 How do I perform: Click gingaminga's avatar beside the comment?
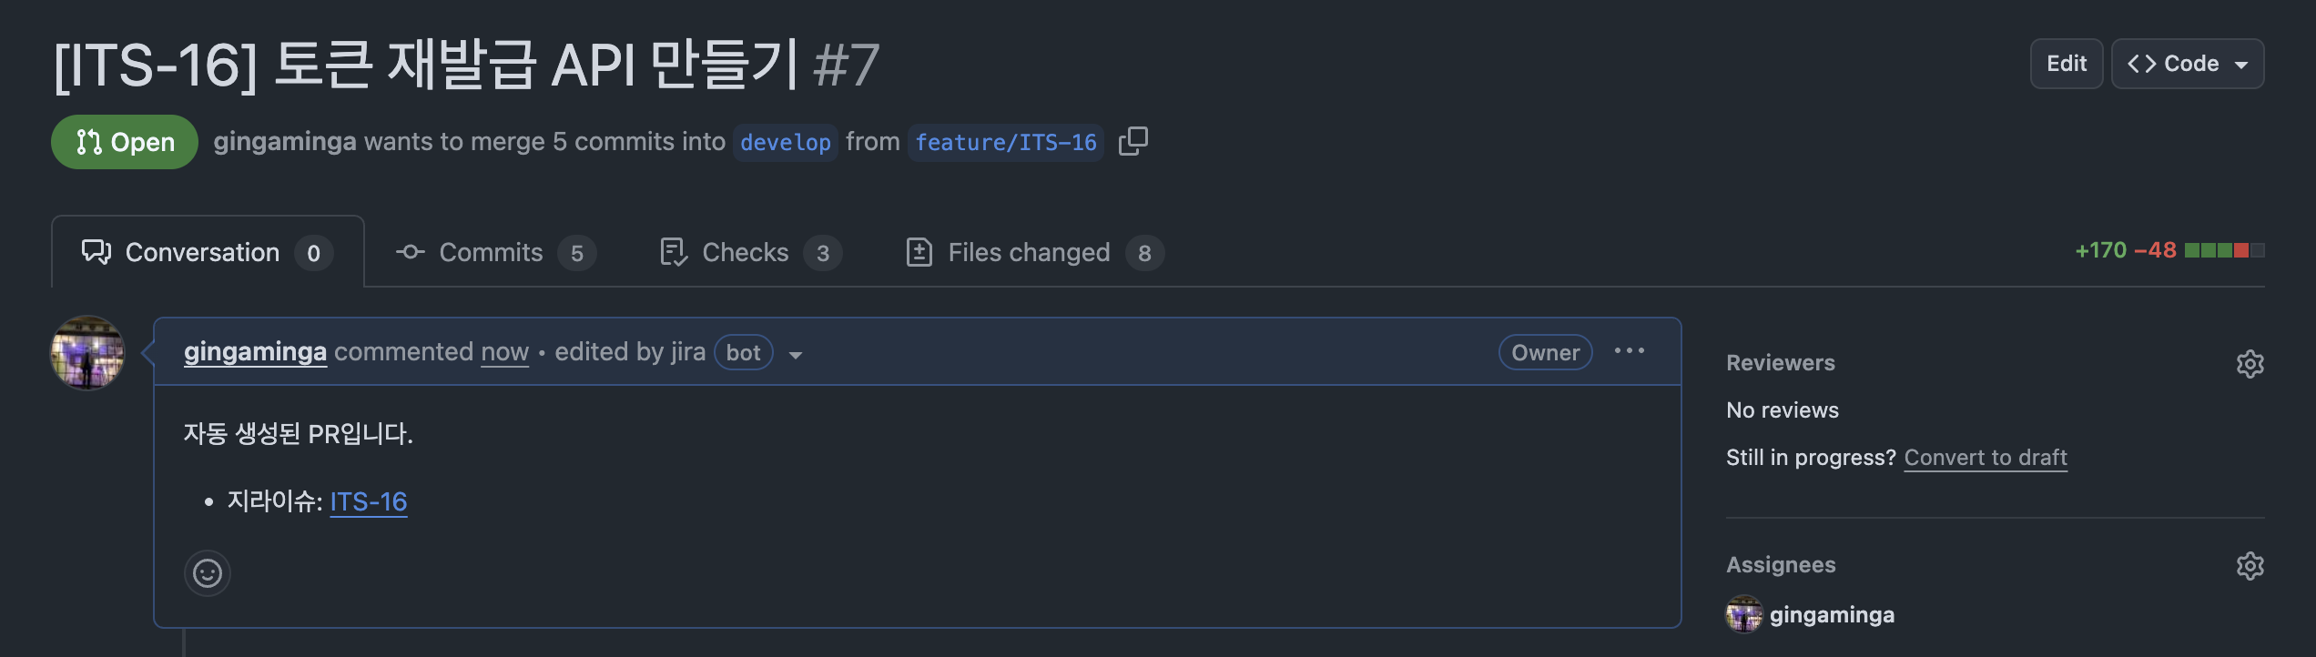click(87, 353)
